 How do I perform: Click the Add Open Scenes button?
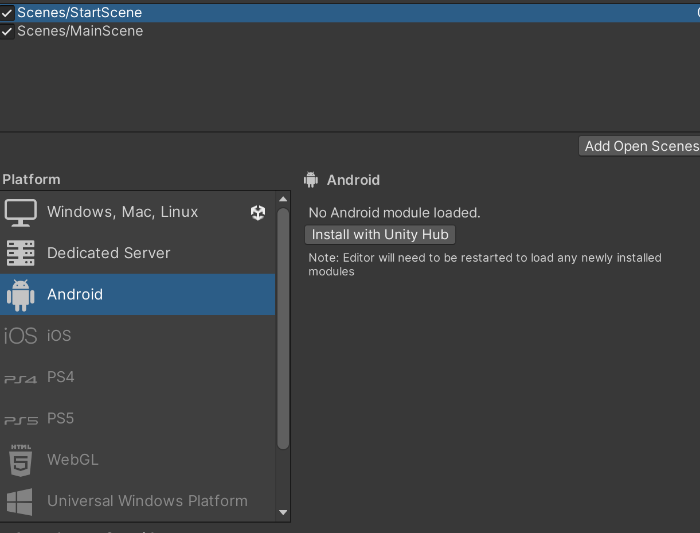pyautogui.click(x=639, y=146)
